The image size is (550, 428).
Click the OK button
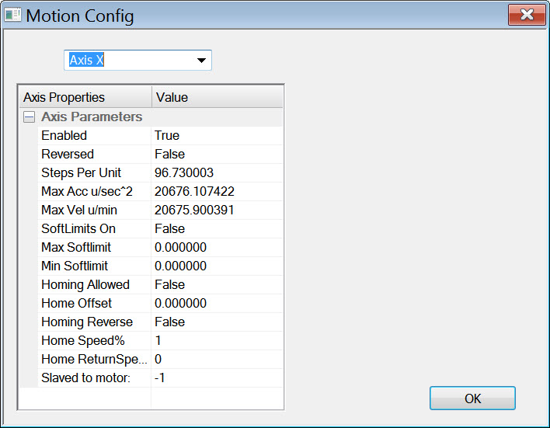[472, 398]
